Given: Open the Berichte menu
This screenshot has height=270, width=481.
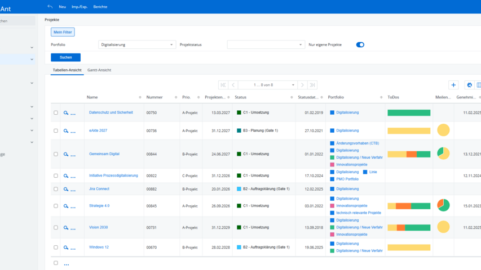Looking at the screenshot, I should tap(100, 7).
